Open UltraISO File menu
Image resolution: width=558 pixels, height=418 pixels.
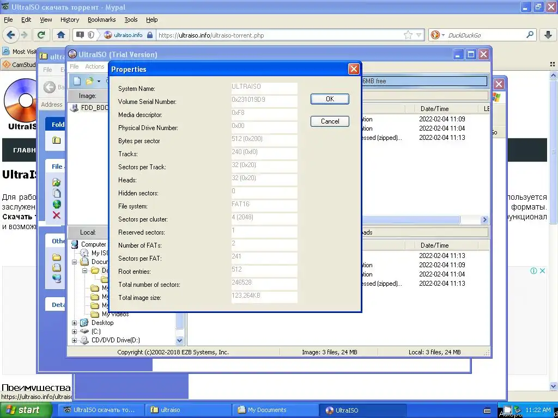(74, 66)
